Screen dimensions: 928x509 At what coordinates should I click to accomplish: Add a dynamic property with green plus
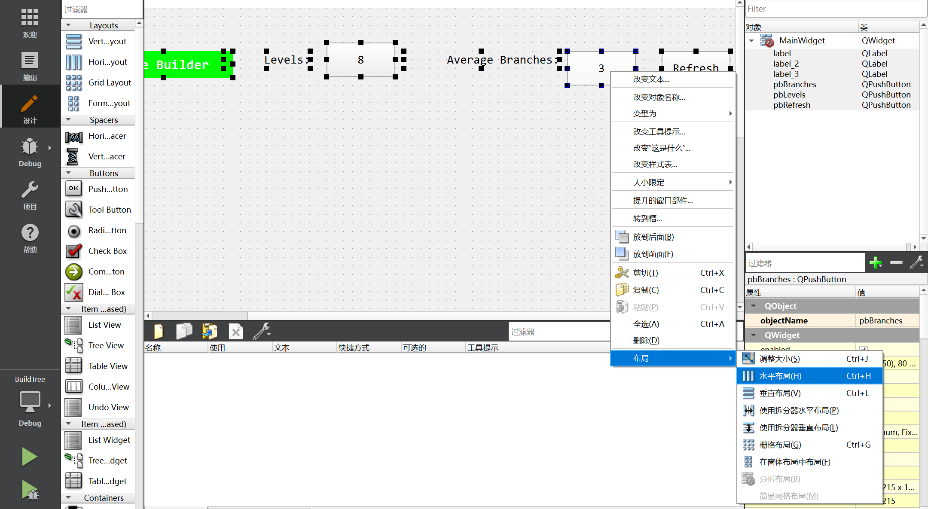[x=876, y=262]
